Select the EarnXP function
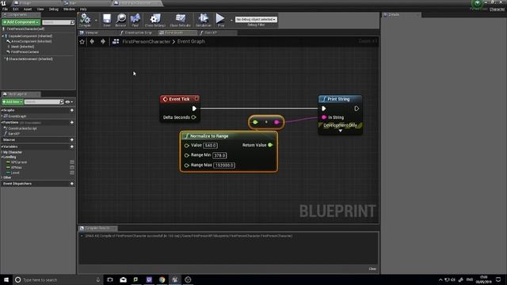This screenshot has width=507, height=285. [x=14, y=134]
